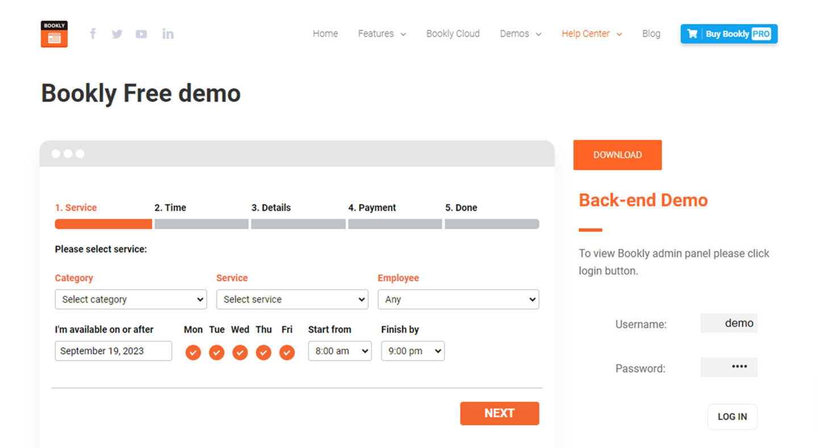This screenshot has height=448, width=818.
Task: Click the orange Service progress bar segment
Action: [x=103, y=224]
